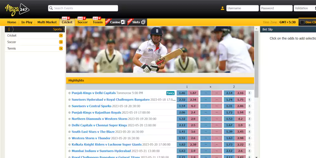Pin the Sunrisers v Central Sparks match

[250, 106]
